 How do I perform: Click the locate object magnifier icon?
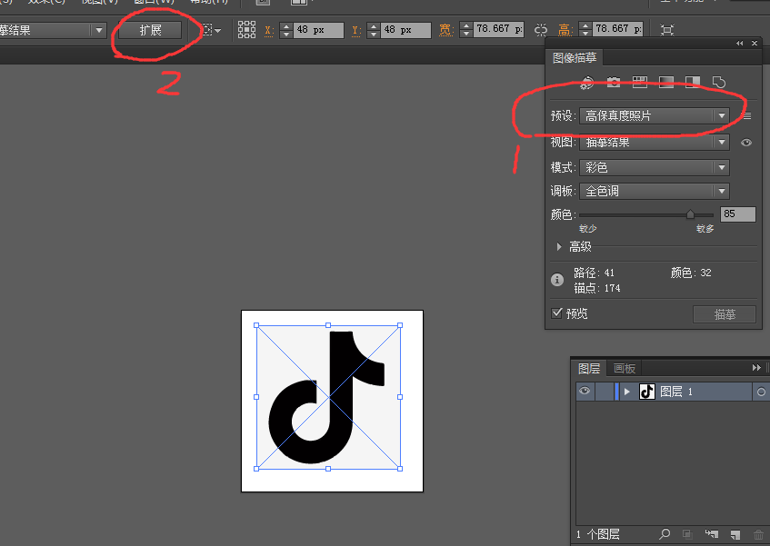click(665, 534)
